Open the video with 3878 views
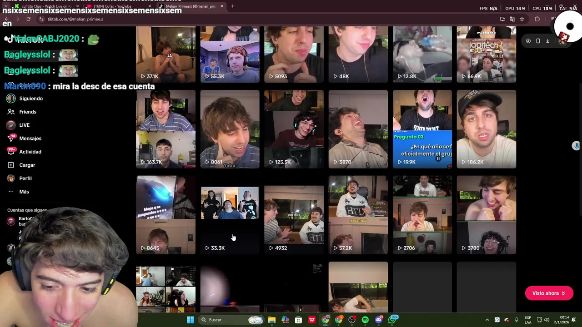Viewport: 582px width, 327px height. [358, 129]
